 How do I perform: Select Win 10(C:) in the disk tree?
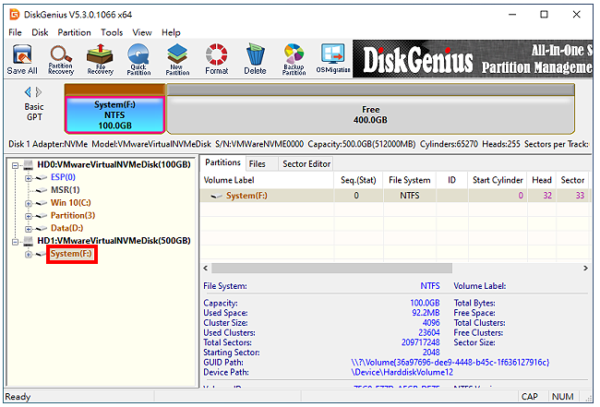[x=71, y=203]
